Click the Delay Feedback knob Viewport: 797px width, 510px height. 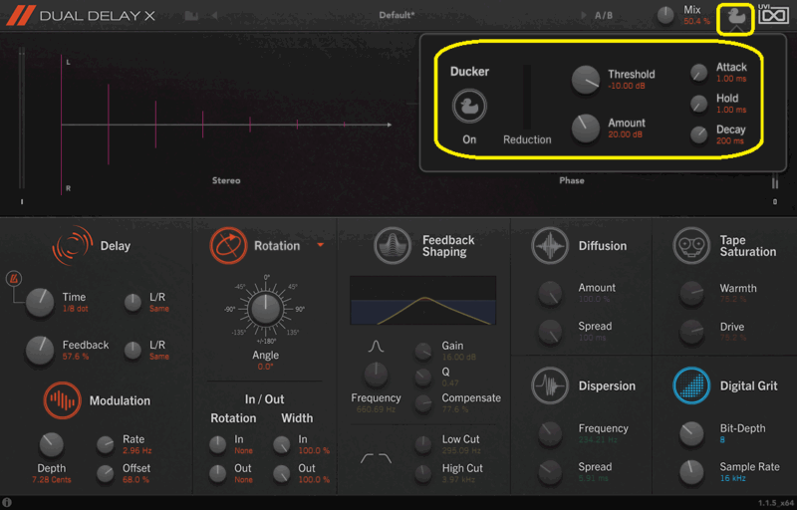pos(40,350)
